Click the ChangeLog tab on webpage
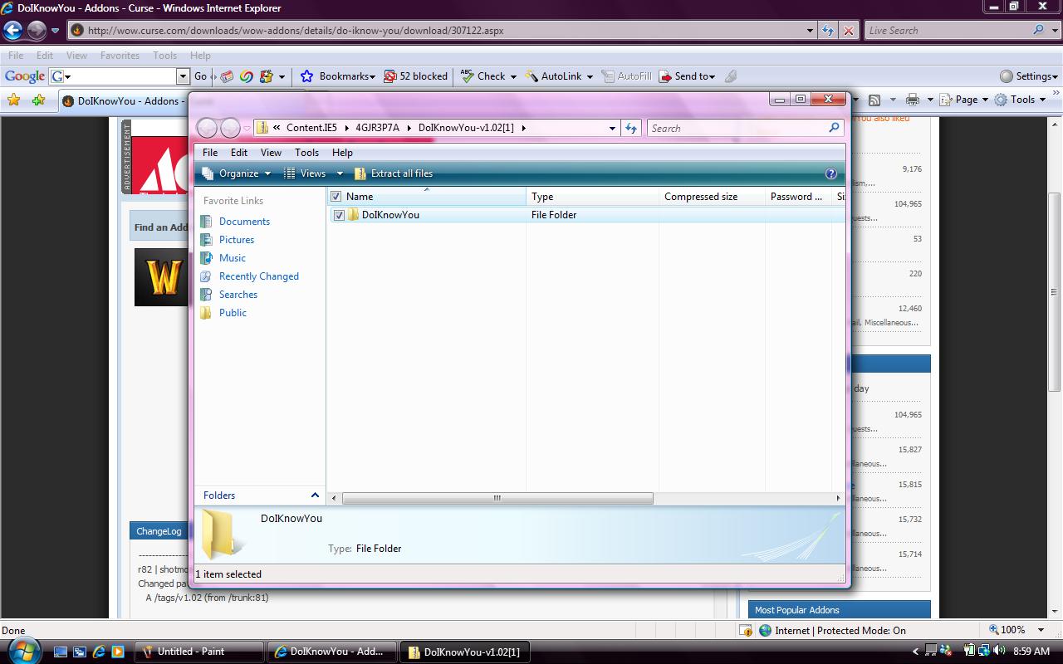 [x=159, y=531]
